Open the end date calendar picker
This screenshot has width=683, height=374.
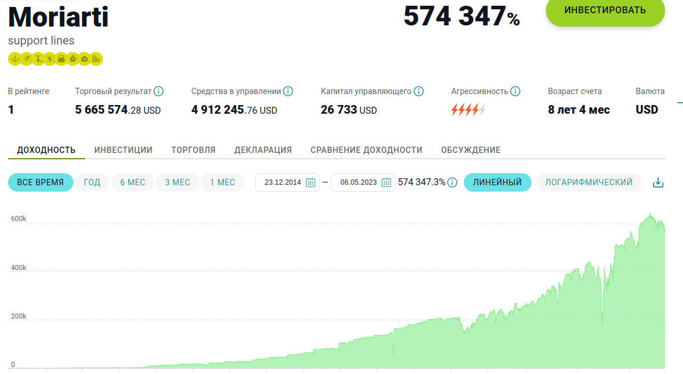click(x=386, y=182)
